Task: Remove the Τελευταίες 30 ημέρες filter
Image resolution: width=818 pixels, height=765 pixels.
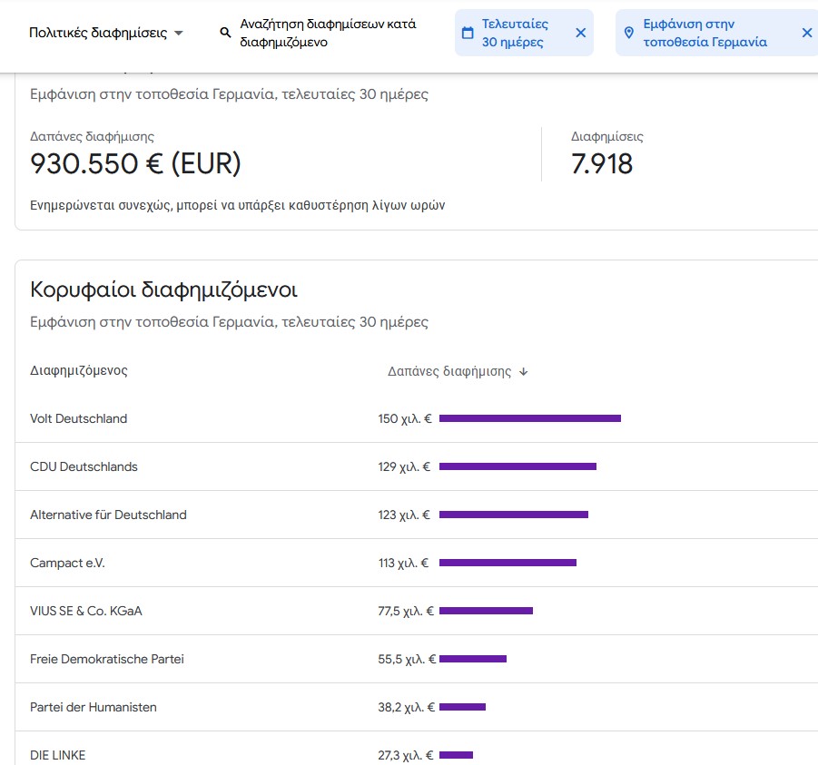Action: click(581, 33)
